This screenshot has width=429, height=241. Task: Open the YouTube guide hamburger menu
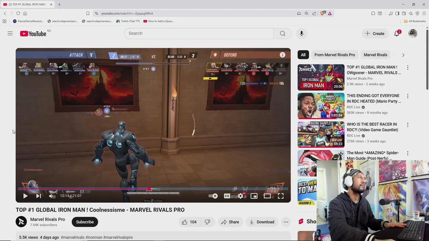click(x=10, y=33)
